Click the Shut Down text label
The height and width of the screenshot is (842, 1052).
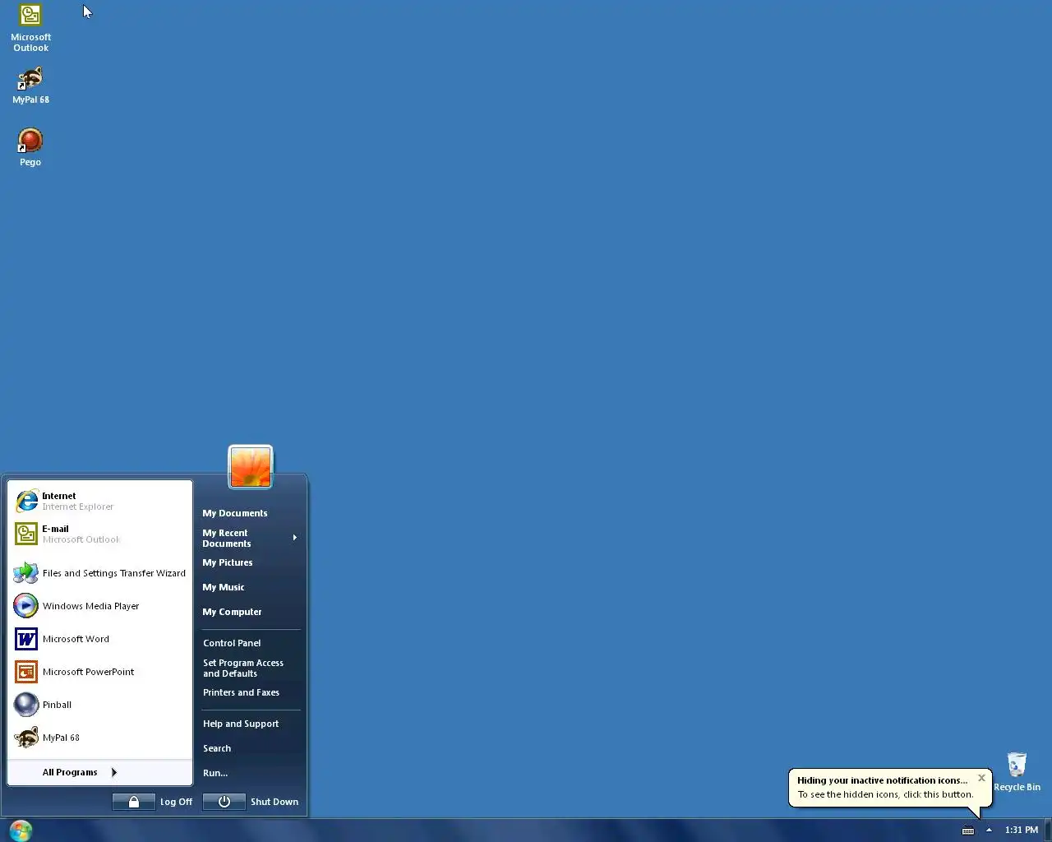pyautogui.click(x=275, y=802)
